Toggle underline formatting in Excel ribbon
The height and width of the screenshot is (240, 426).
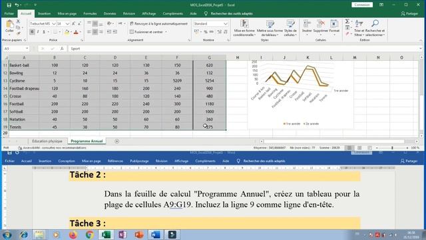click(x=44, y=32)
